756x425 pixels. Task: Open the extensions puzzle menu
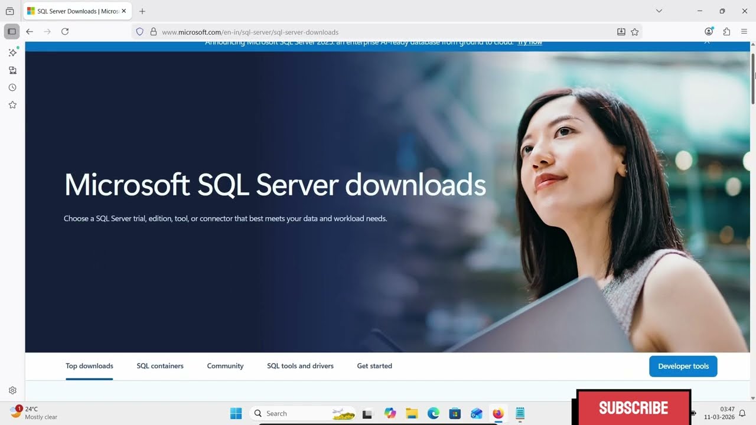tap(726, 32)
